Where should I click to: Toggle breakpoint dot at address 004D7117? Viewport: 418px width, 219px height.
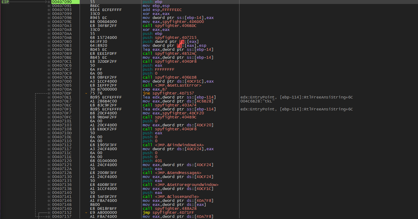coord(49,149)
